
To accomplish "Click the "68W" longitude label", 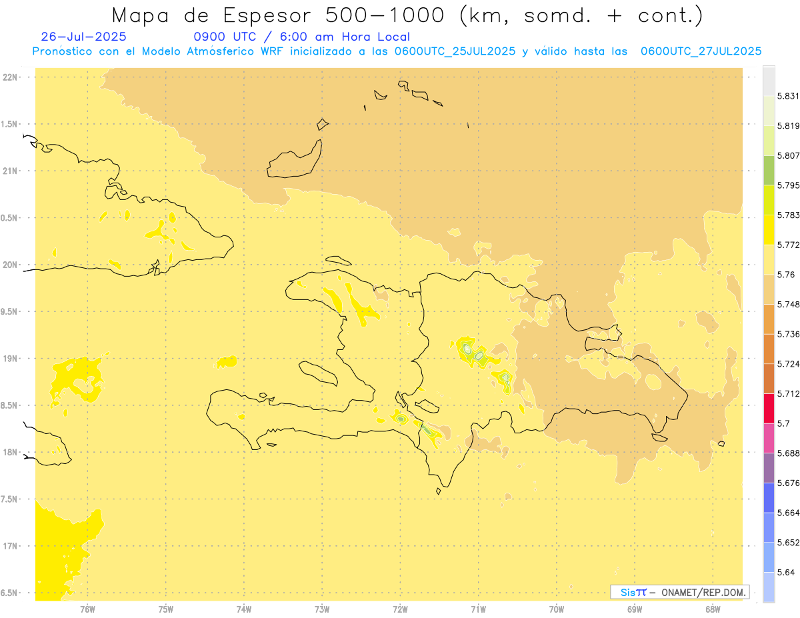I will click(713, 609).
